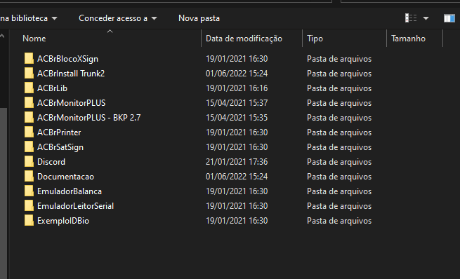Screen dimensions: 460x279
Task: Select the ACBrInstall Trunk2 folder name
Action: coord(71,74)
